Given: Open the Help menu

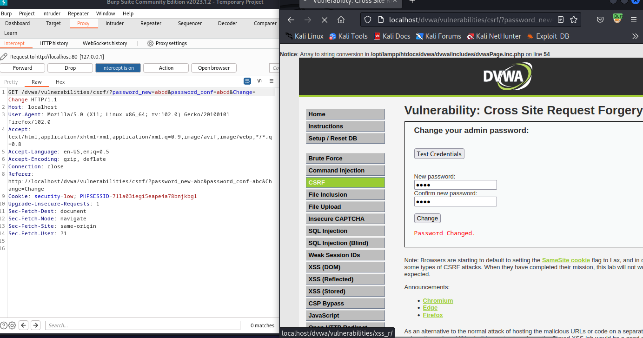Looking at the screenshot, I should [x=128, y=13].
